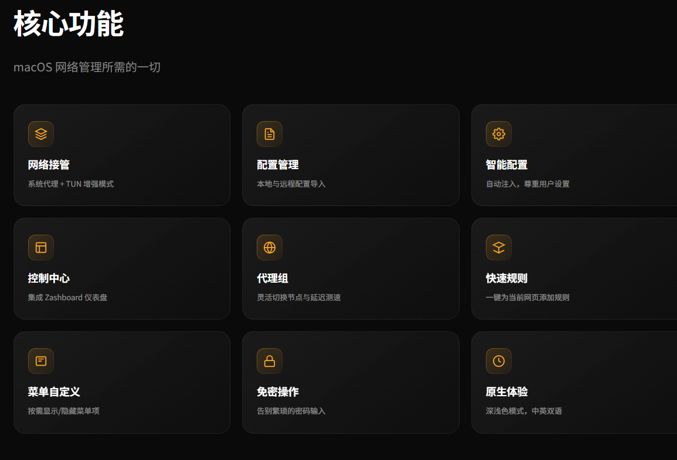The height and width of the screenshot is (460, 677).
Task: Click the gear icon above 智能配置
Action: [499, 134]
